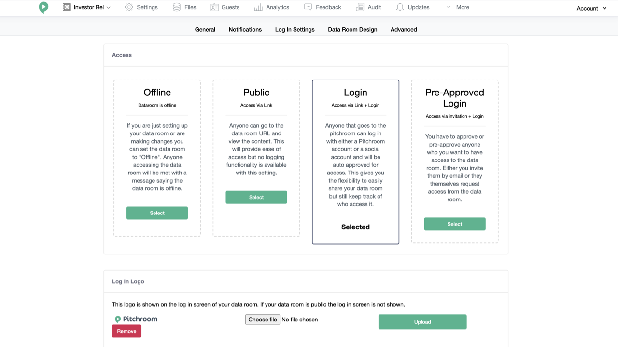Open Audit via the document icon
The height and width of the screenshot is (347, 618).
[360, 7]
